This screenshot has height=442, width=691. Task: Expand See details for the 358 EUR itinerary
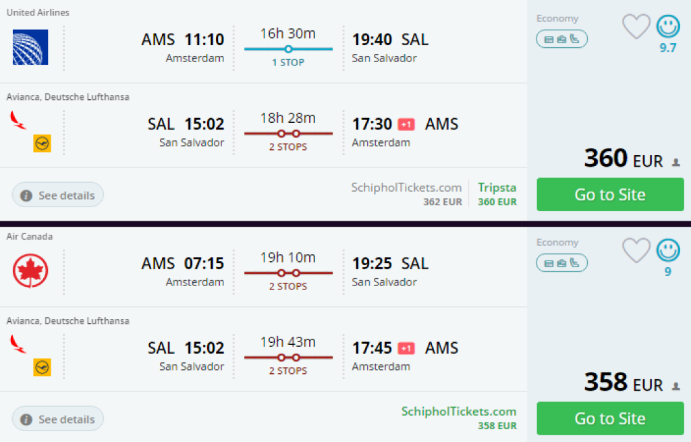[x=58, y=419]
